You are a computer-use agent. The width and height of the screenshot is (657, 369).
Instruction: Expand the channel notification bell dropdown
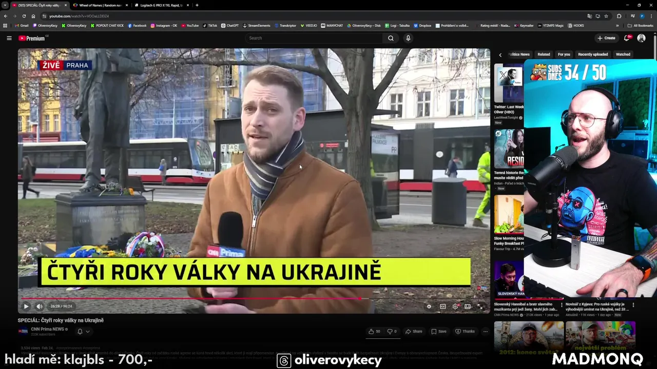point(83,332)
